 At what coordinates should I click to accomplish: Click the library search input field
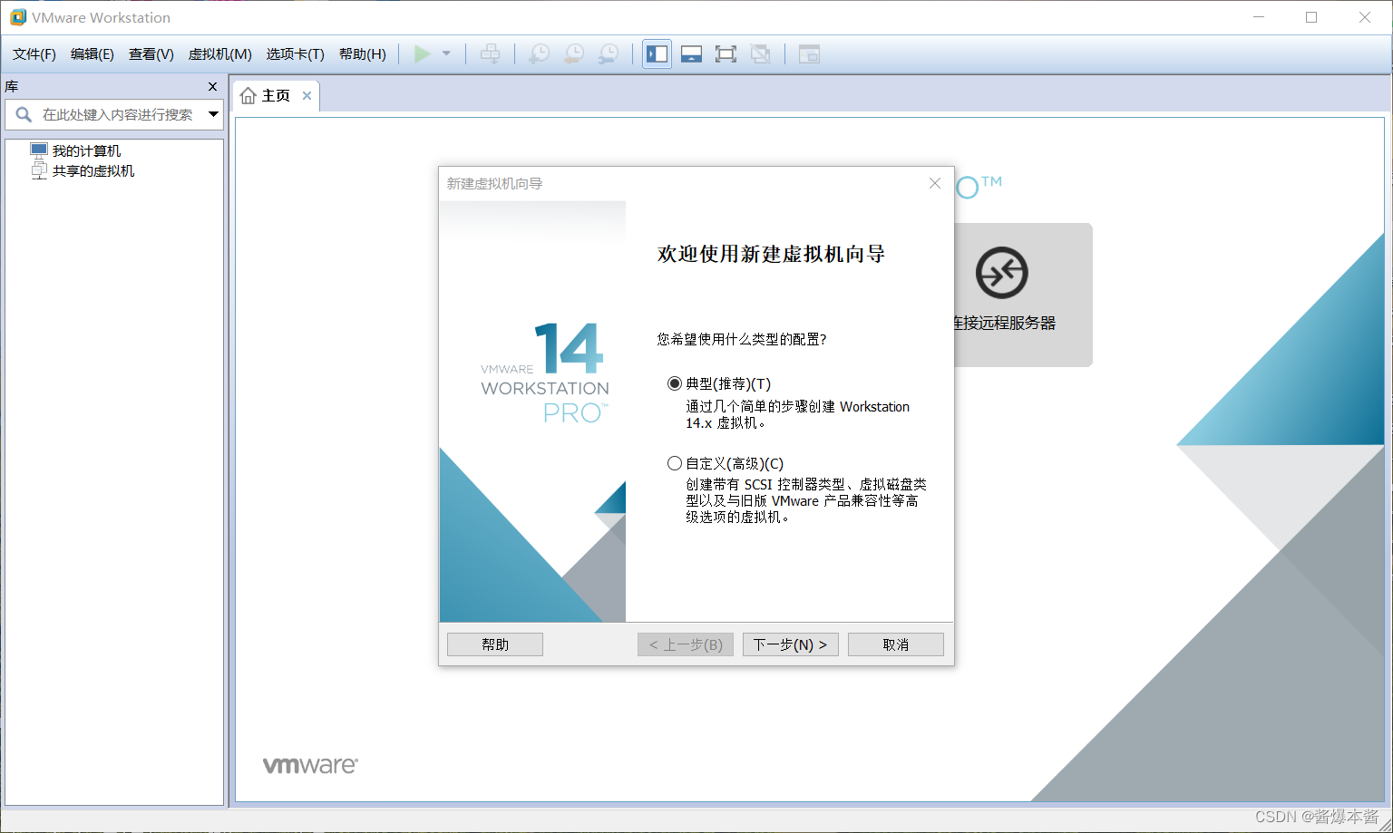click(118, 115)
